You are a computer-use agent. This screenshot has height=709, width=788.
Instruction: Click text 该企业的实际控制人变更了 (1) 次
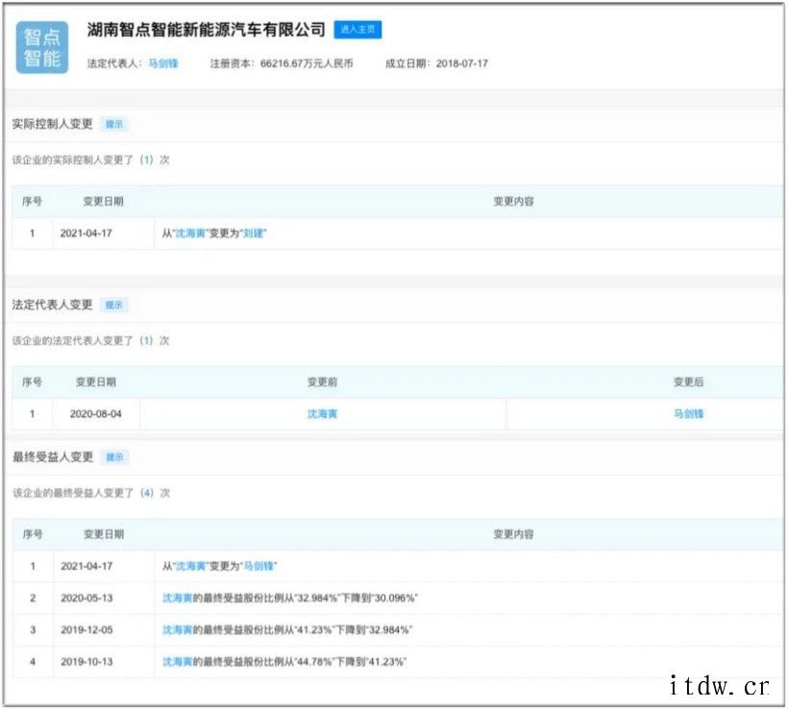click(x=91, y=159)
